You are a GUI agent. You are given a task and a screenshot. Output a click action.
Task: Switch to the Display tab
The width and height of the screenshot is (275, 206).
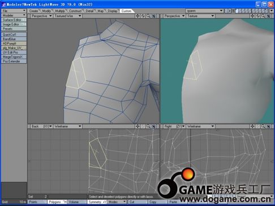click(x=113, y=11)
